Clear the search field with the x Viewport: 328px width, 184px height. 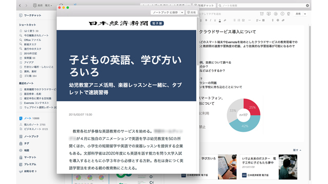point(307,6)
